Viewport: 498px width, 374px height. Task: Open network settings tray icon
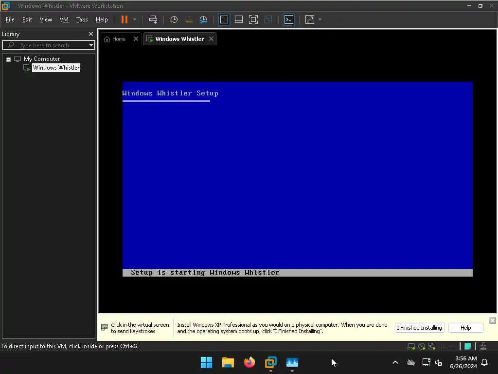click(x=426, y=362)
